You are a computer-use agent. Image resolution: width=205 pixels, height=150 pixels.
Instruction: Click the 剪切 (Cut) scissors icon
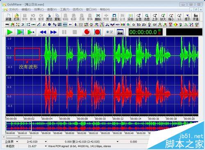(x=49, y=17)
